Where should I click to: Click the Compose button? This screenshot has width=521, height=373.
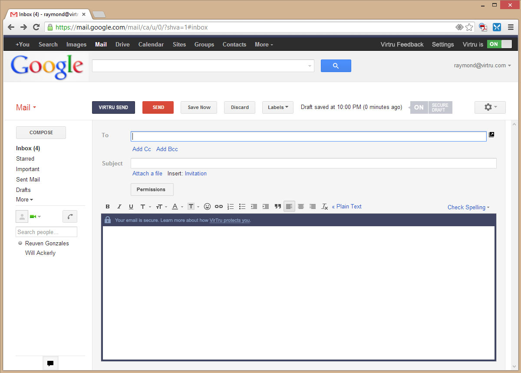click(x=41, y=132)
